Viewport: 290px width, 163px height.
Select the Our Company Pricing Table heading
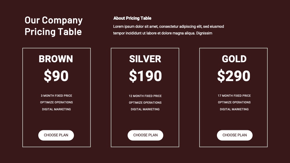[54, 26]
